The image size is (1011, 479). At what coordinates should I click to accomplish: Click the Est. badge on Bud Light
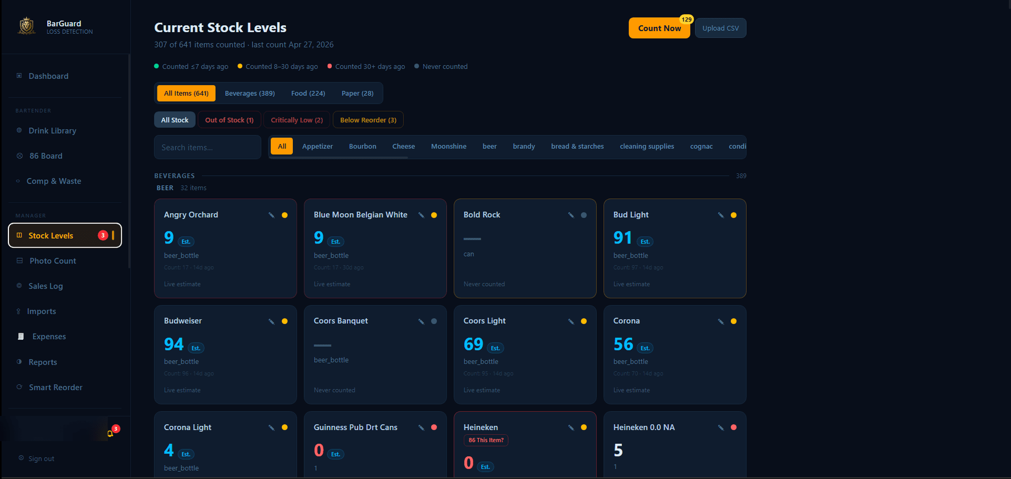(645, 242)
